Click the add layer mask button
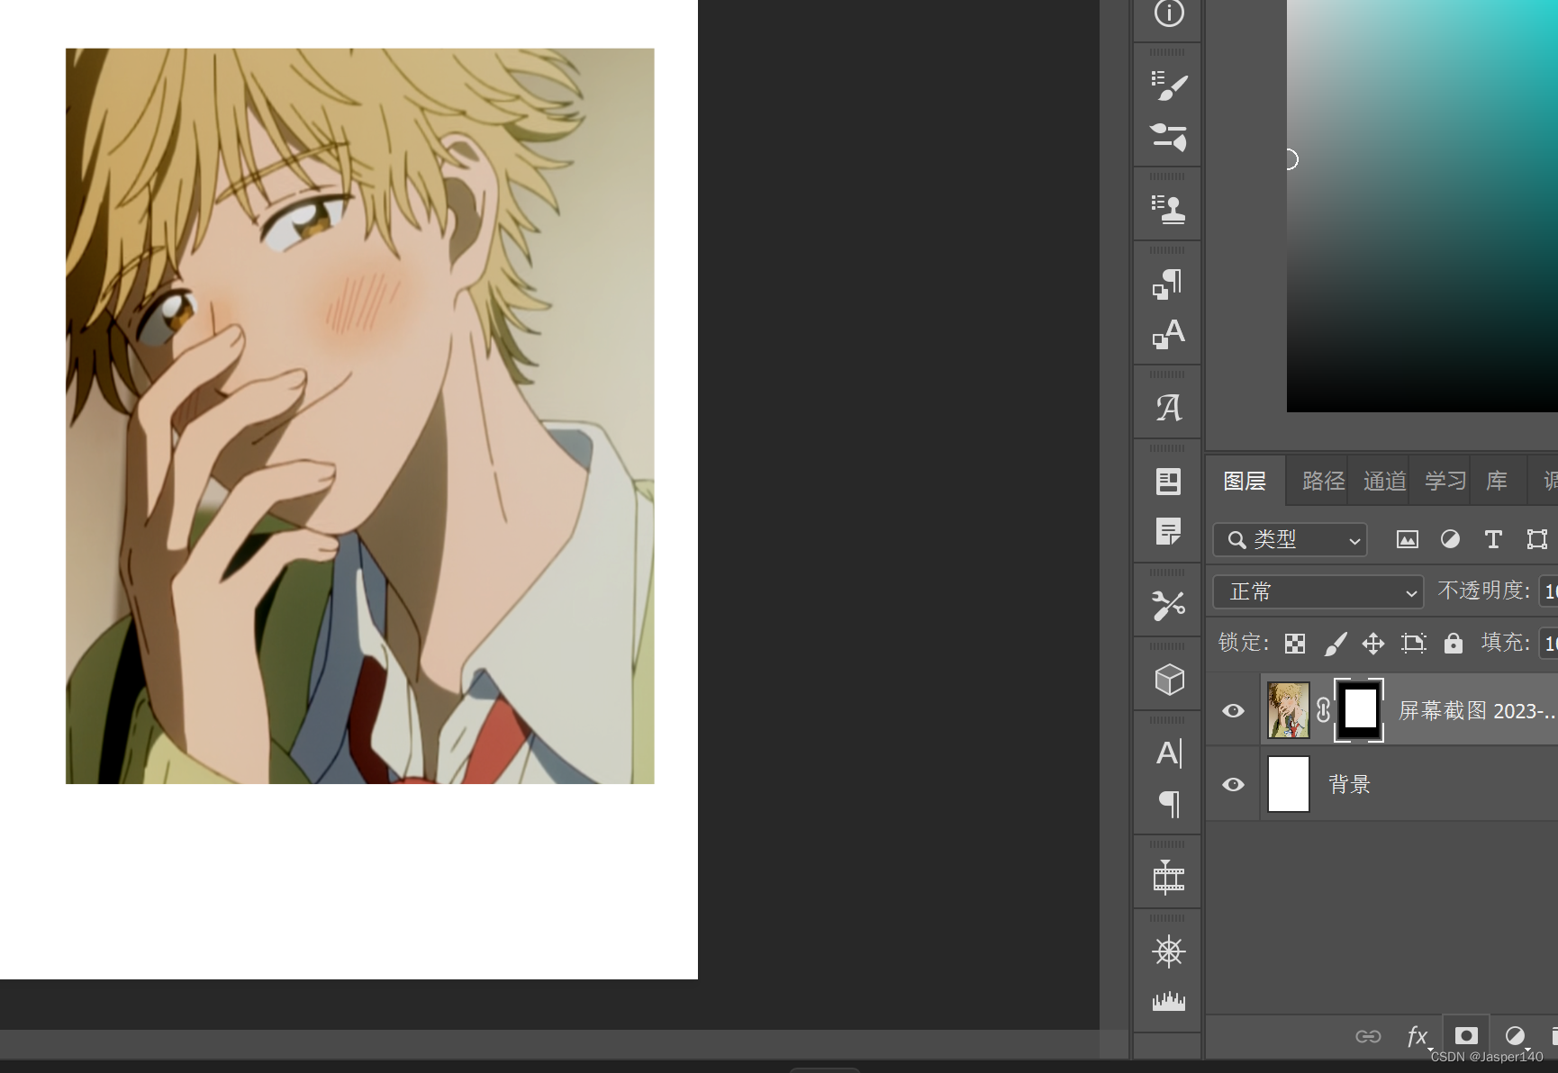1558x1073 pixels. pyautogui.click(x=1466, y=1036)
